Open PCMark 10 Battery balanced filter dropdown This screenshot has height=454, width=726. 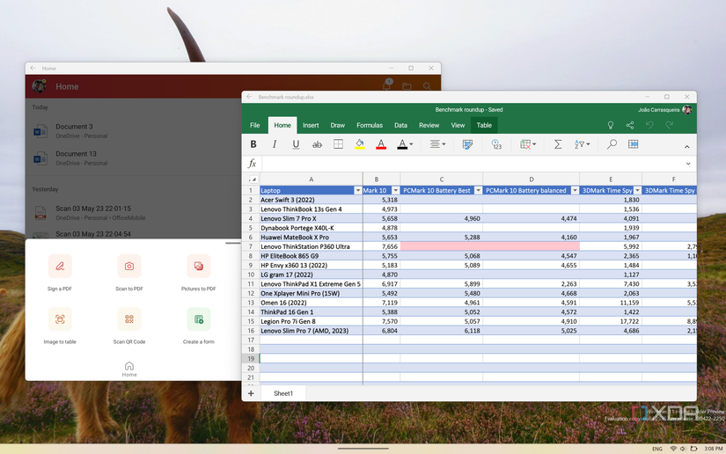pos(575,191)
